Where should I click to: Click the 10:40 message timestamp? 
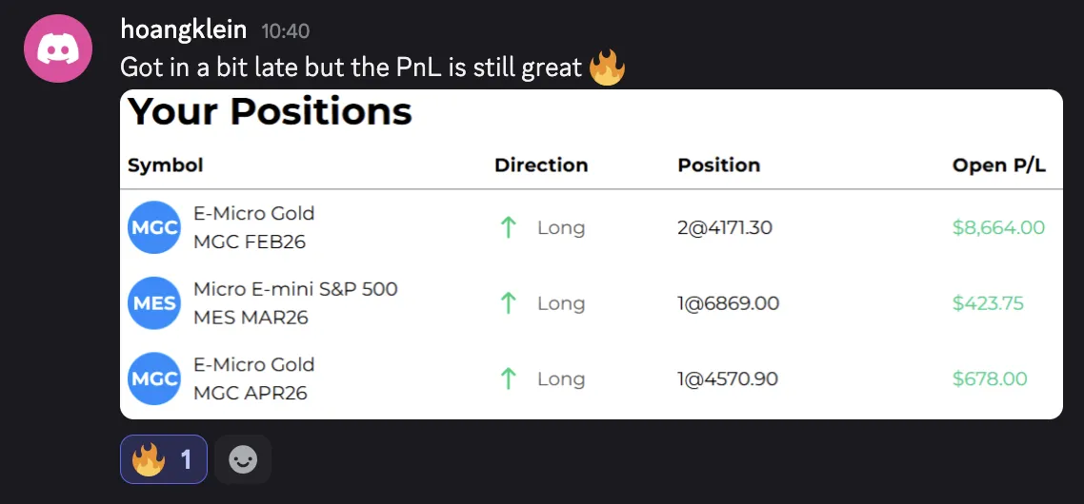[285, 31]
